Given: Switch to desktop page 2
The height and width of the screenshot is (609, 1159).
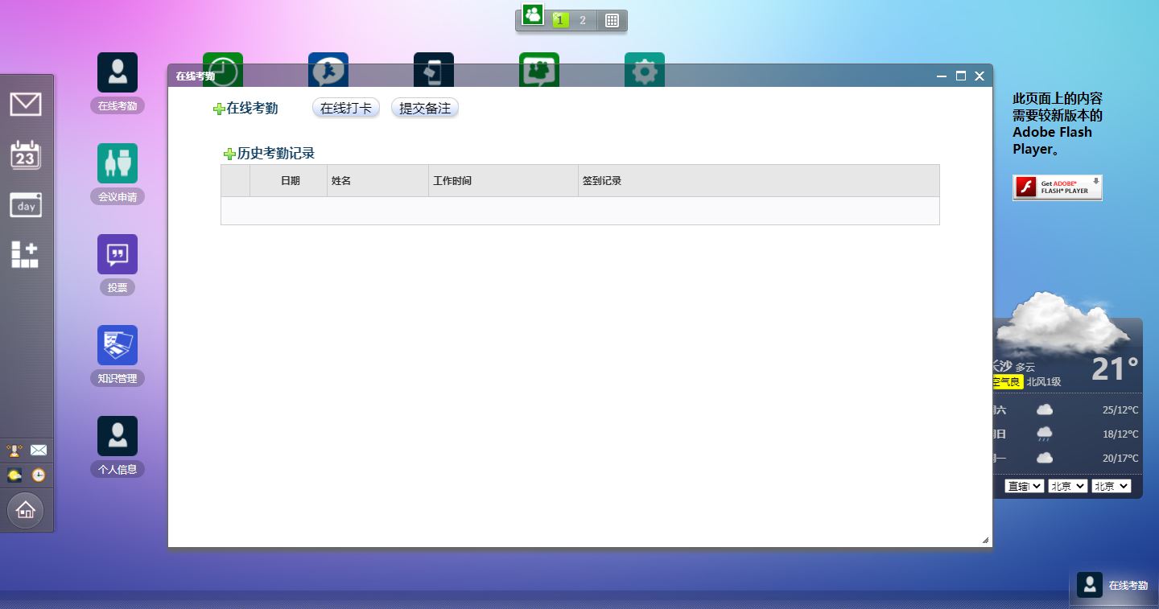Looking at the screenshot, I should tap(583, 21).
